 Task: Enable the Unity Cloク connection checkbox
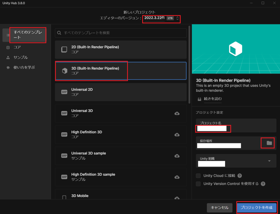[198, 176]
